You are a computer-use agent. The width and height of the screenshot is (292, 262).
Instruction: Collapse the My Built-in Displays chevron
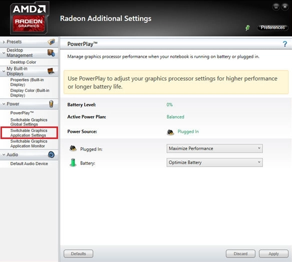coord(3,71)
